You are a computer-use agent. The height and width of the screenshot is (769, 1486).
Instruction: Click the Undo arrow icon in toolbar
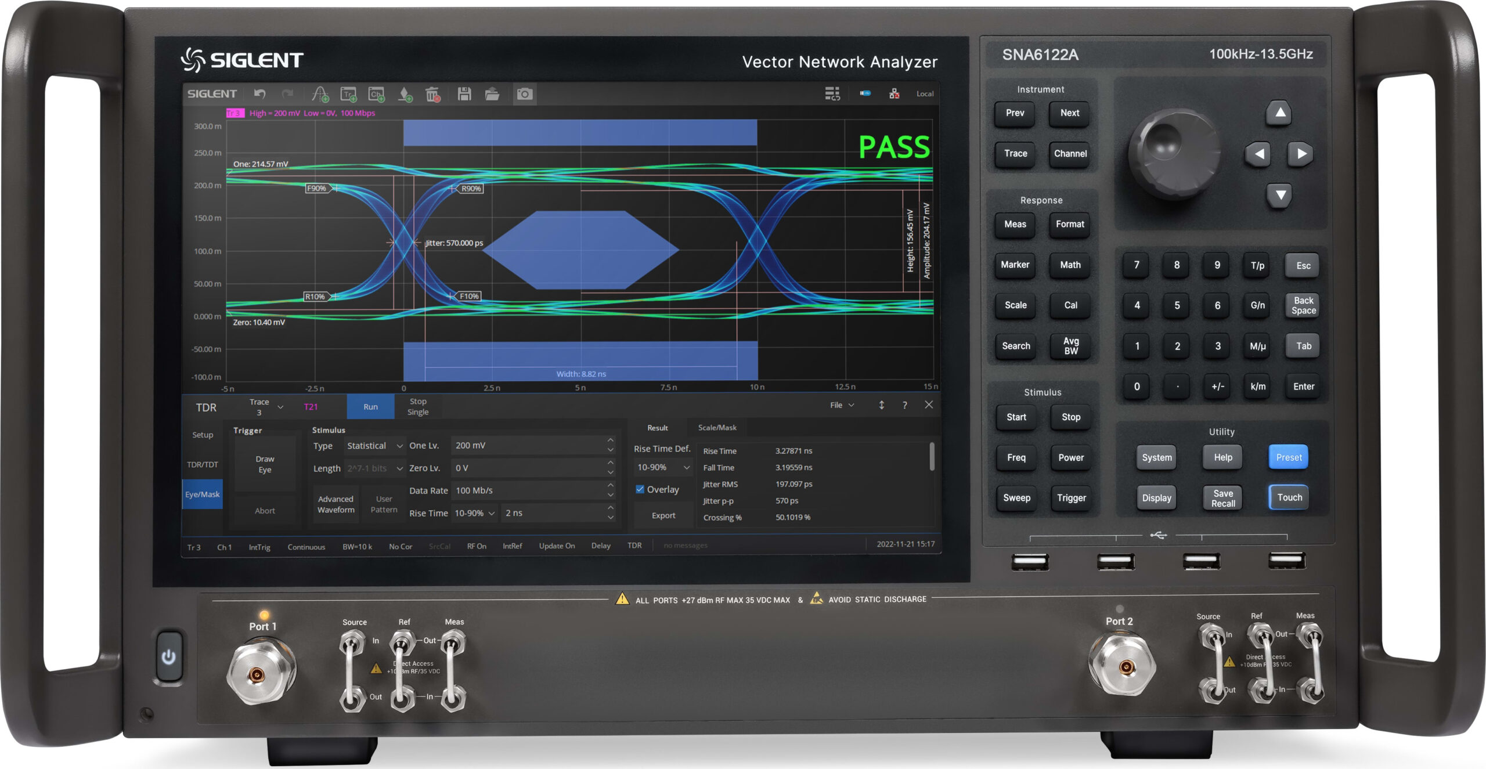point(260,93)
